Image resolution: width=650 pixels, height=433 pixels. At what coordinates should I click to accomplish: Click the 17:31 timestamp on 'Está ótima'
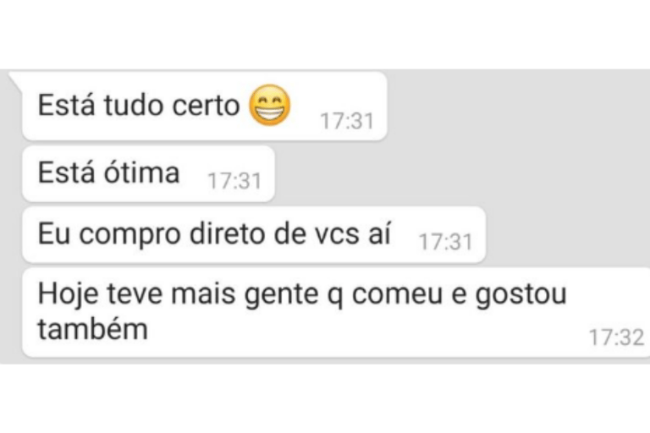coord(234,181)
